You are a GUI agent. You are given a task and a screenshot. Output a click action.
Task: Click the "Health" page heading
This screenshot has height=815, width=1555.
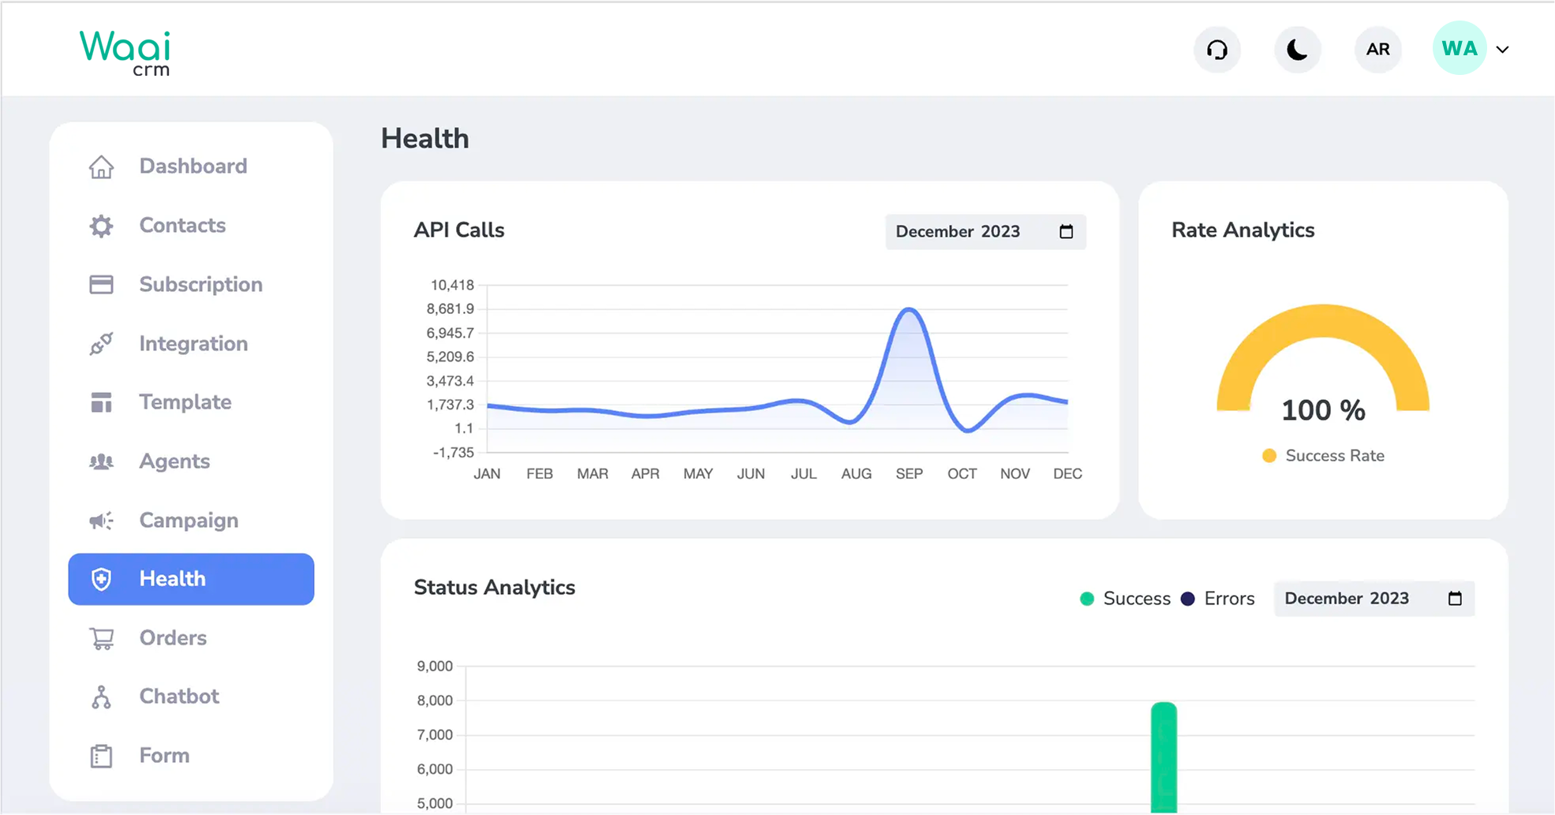(x=425, y=139)
